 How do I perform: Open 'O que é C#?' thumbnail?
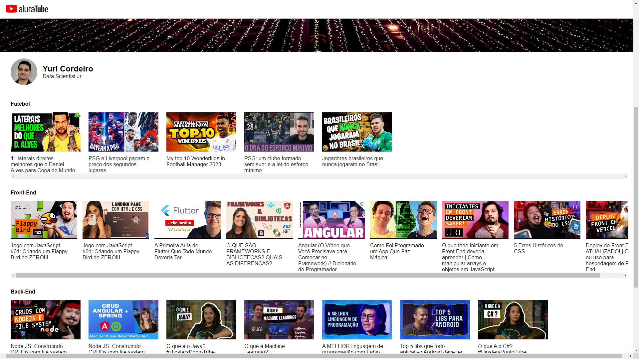[x=513, y=320]
